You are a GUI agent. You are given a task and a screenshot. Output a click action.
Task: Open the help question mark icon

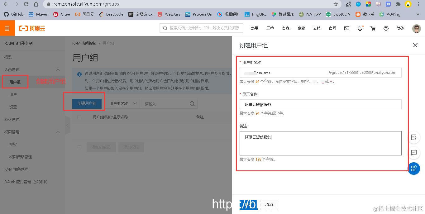(x=386, y=28)
